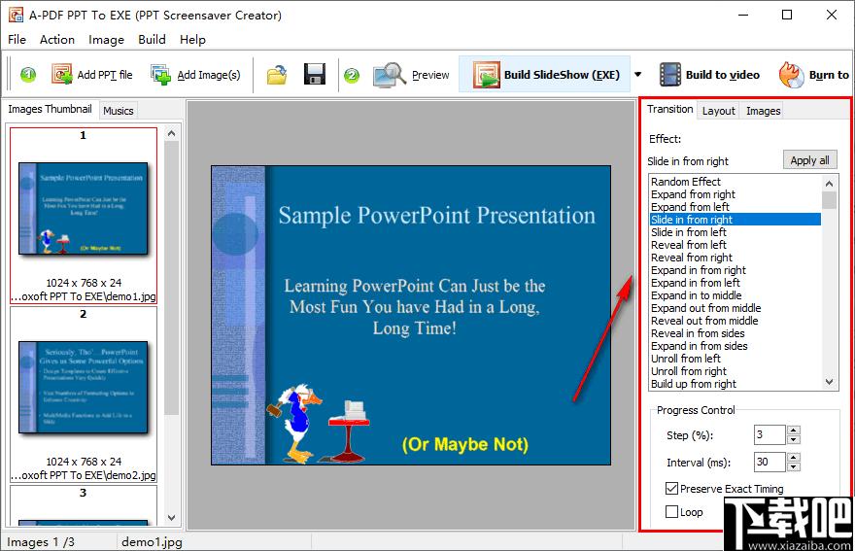Click the Build to video film icon
This screenshot has width=855, height=551.
click(670, 75)
